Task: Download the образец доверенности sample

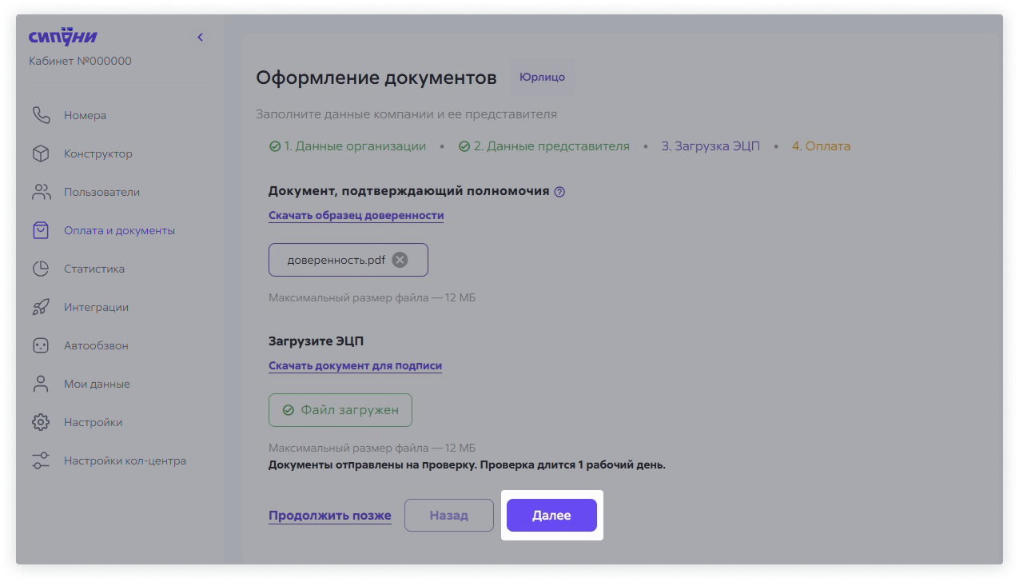Action: [x=356, y=216]
